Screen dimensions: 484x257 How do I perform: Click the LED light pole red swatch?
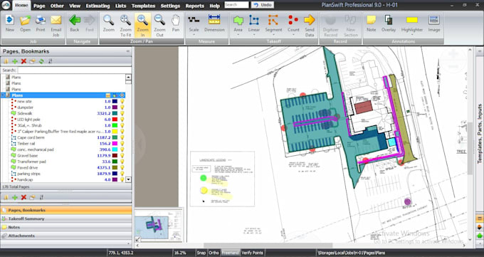click(x=115, y=119)
